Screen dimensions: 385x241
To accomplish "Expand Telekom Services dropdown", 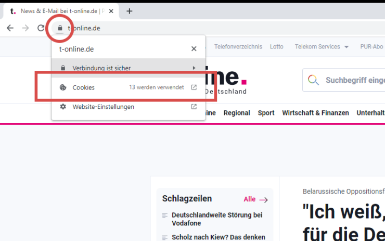I will (x=322, y=47).
